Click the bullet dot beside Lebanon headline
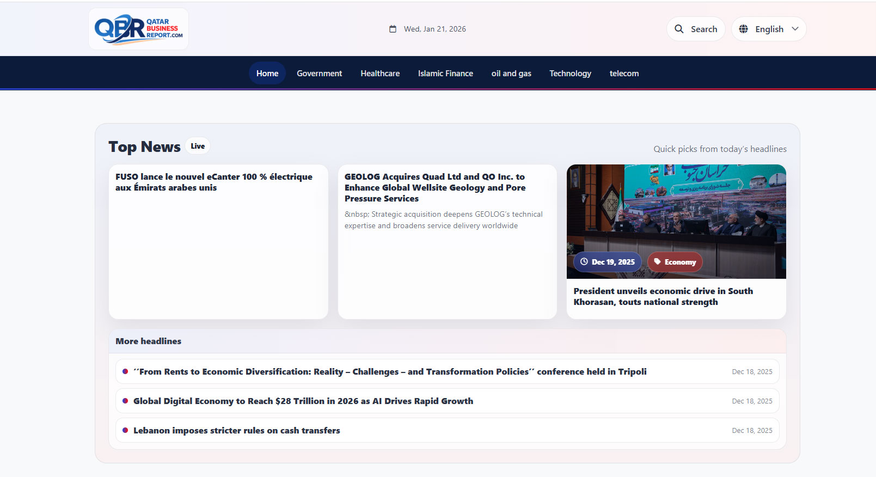 [x=125, y=430]
